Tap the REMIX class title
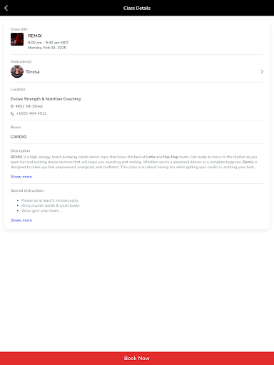This screenshot has height=365, width=274. (x=35, y=36)
